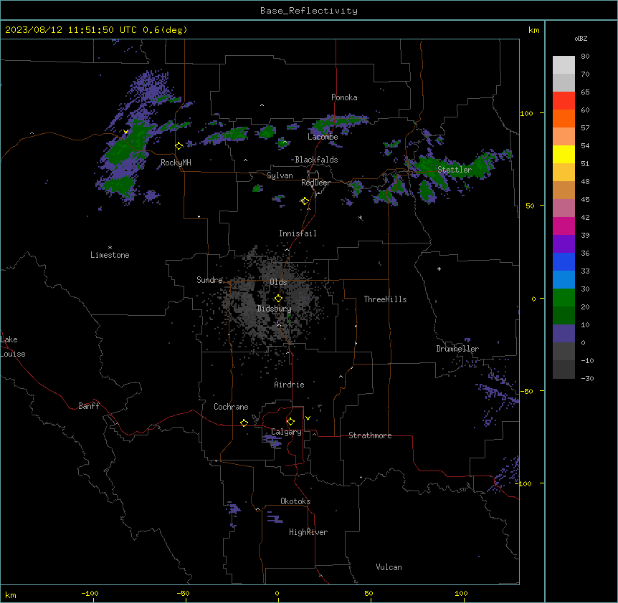Viewport: 618px width, 603px height.
Task: Select the Vulcan label
Action: coord(389,567)
